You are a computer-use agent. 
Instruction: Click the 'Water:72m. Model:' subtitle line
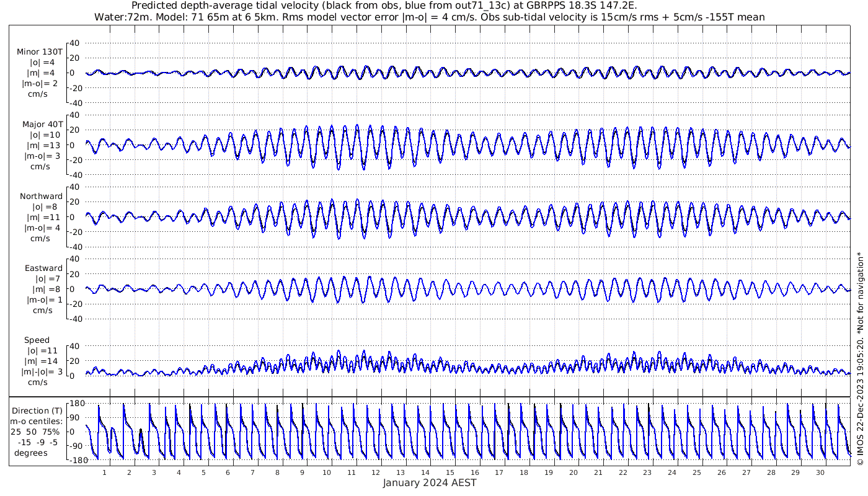coord(429,17)
